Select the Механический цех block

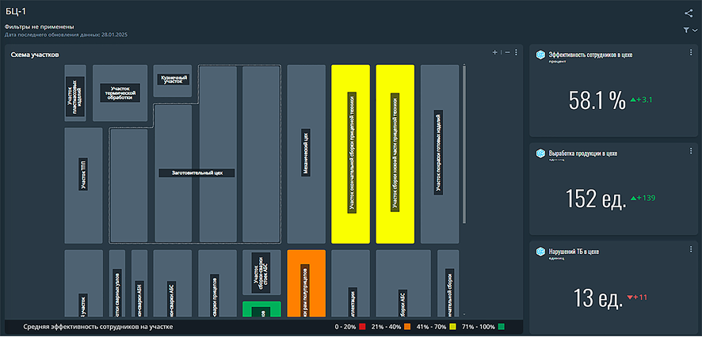(x=306, y=154)
